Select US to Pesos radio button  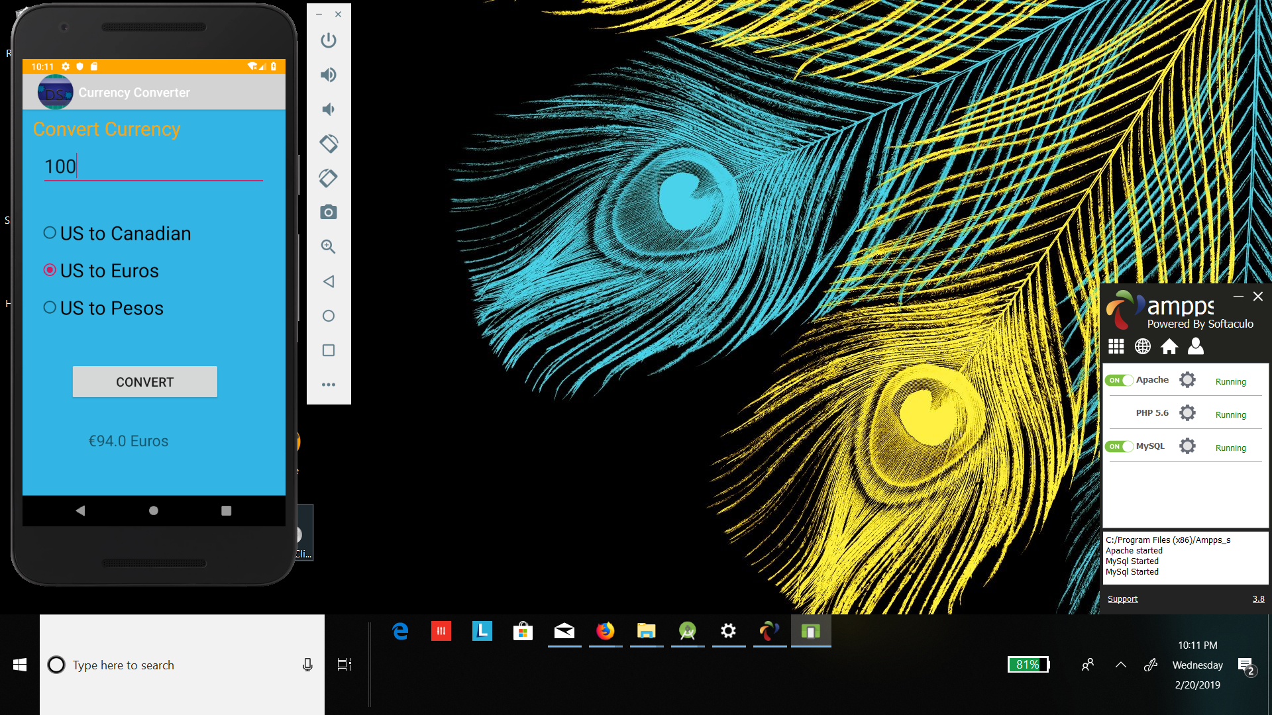point(50,308)
